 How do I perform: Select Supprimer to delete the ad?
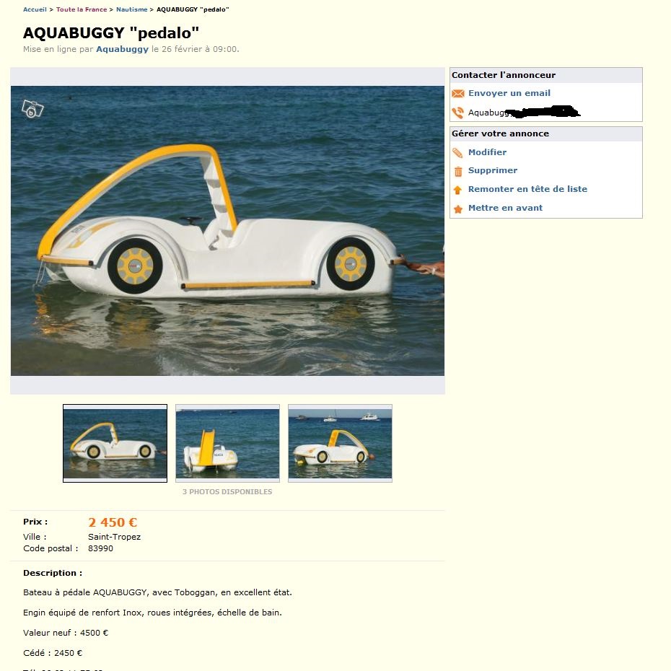pyautogui.click(x=493, y=170)
